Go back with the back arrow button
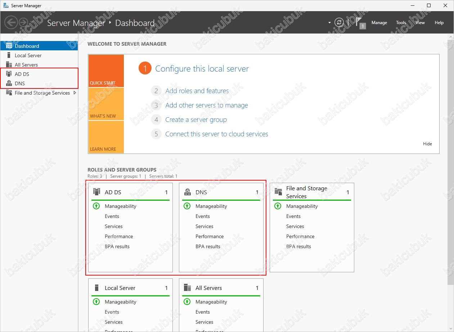454x332 pixels. tap(11, 23)
